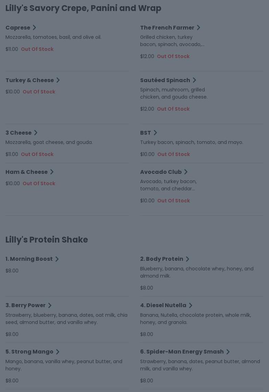Click the arrow beside Avocado Club
The width and height of the screenshot is (269, 392).
click(x=186, y=172)
